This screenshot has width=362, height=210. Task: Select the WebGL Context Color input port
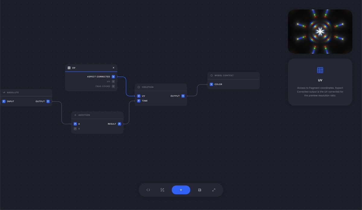(x=211, y=84)
